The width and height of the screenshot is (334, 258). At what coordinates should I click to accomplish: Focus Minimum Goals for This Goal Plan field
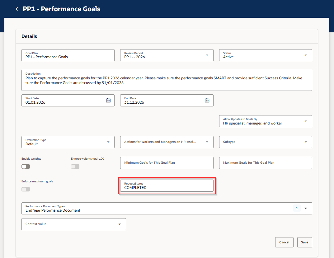167,163
